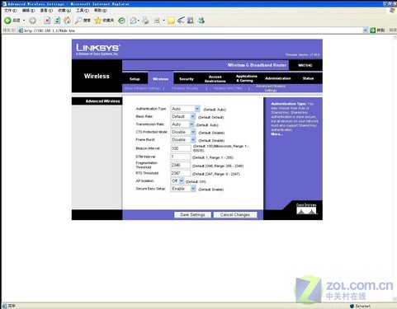397x309 pixels.
Task: Click the yellow Discuss note icon
Action: point(171,21)
